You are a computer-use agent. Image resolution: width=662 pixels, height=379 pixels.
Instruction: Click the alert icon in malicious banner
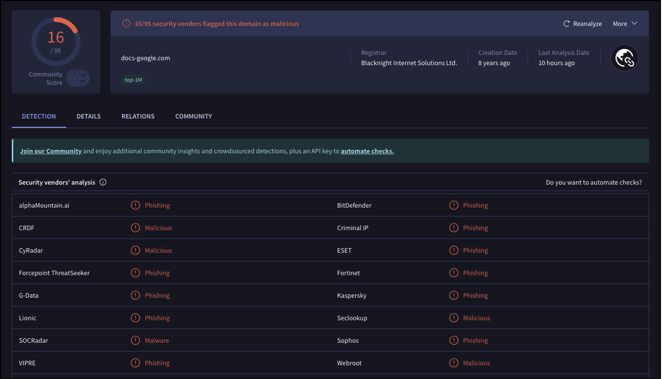(126, 24)
